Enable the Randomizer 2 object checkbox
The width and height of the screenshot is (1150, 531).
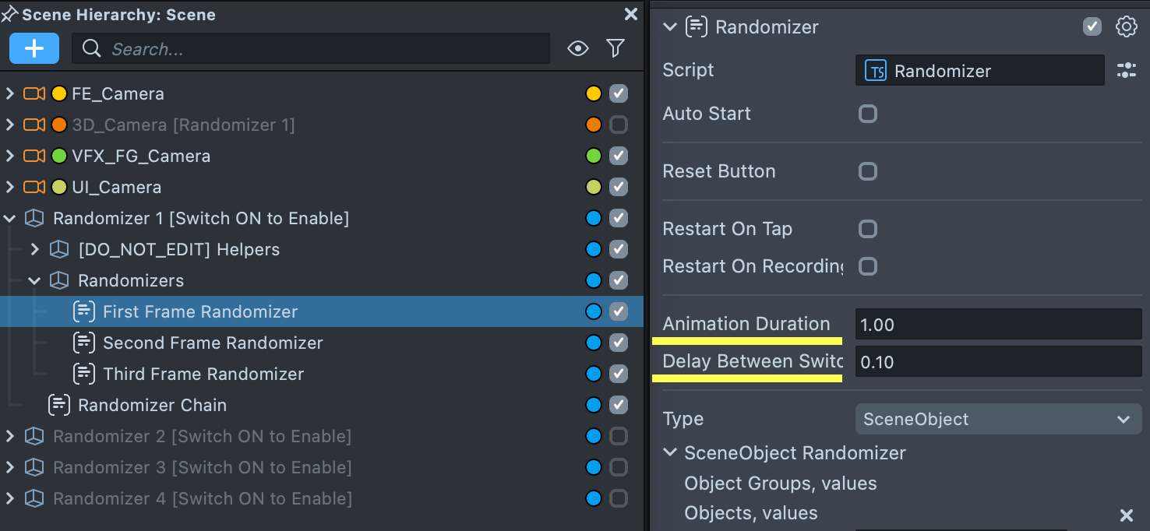(x=618, y=436)
